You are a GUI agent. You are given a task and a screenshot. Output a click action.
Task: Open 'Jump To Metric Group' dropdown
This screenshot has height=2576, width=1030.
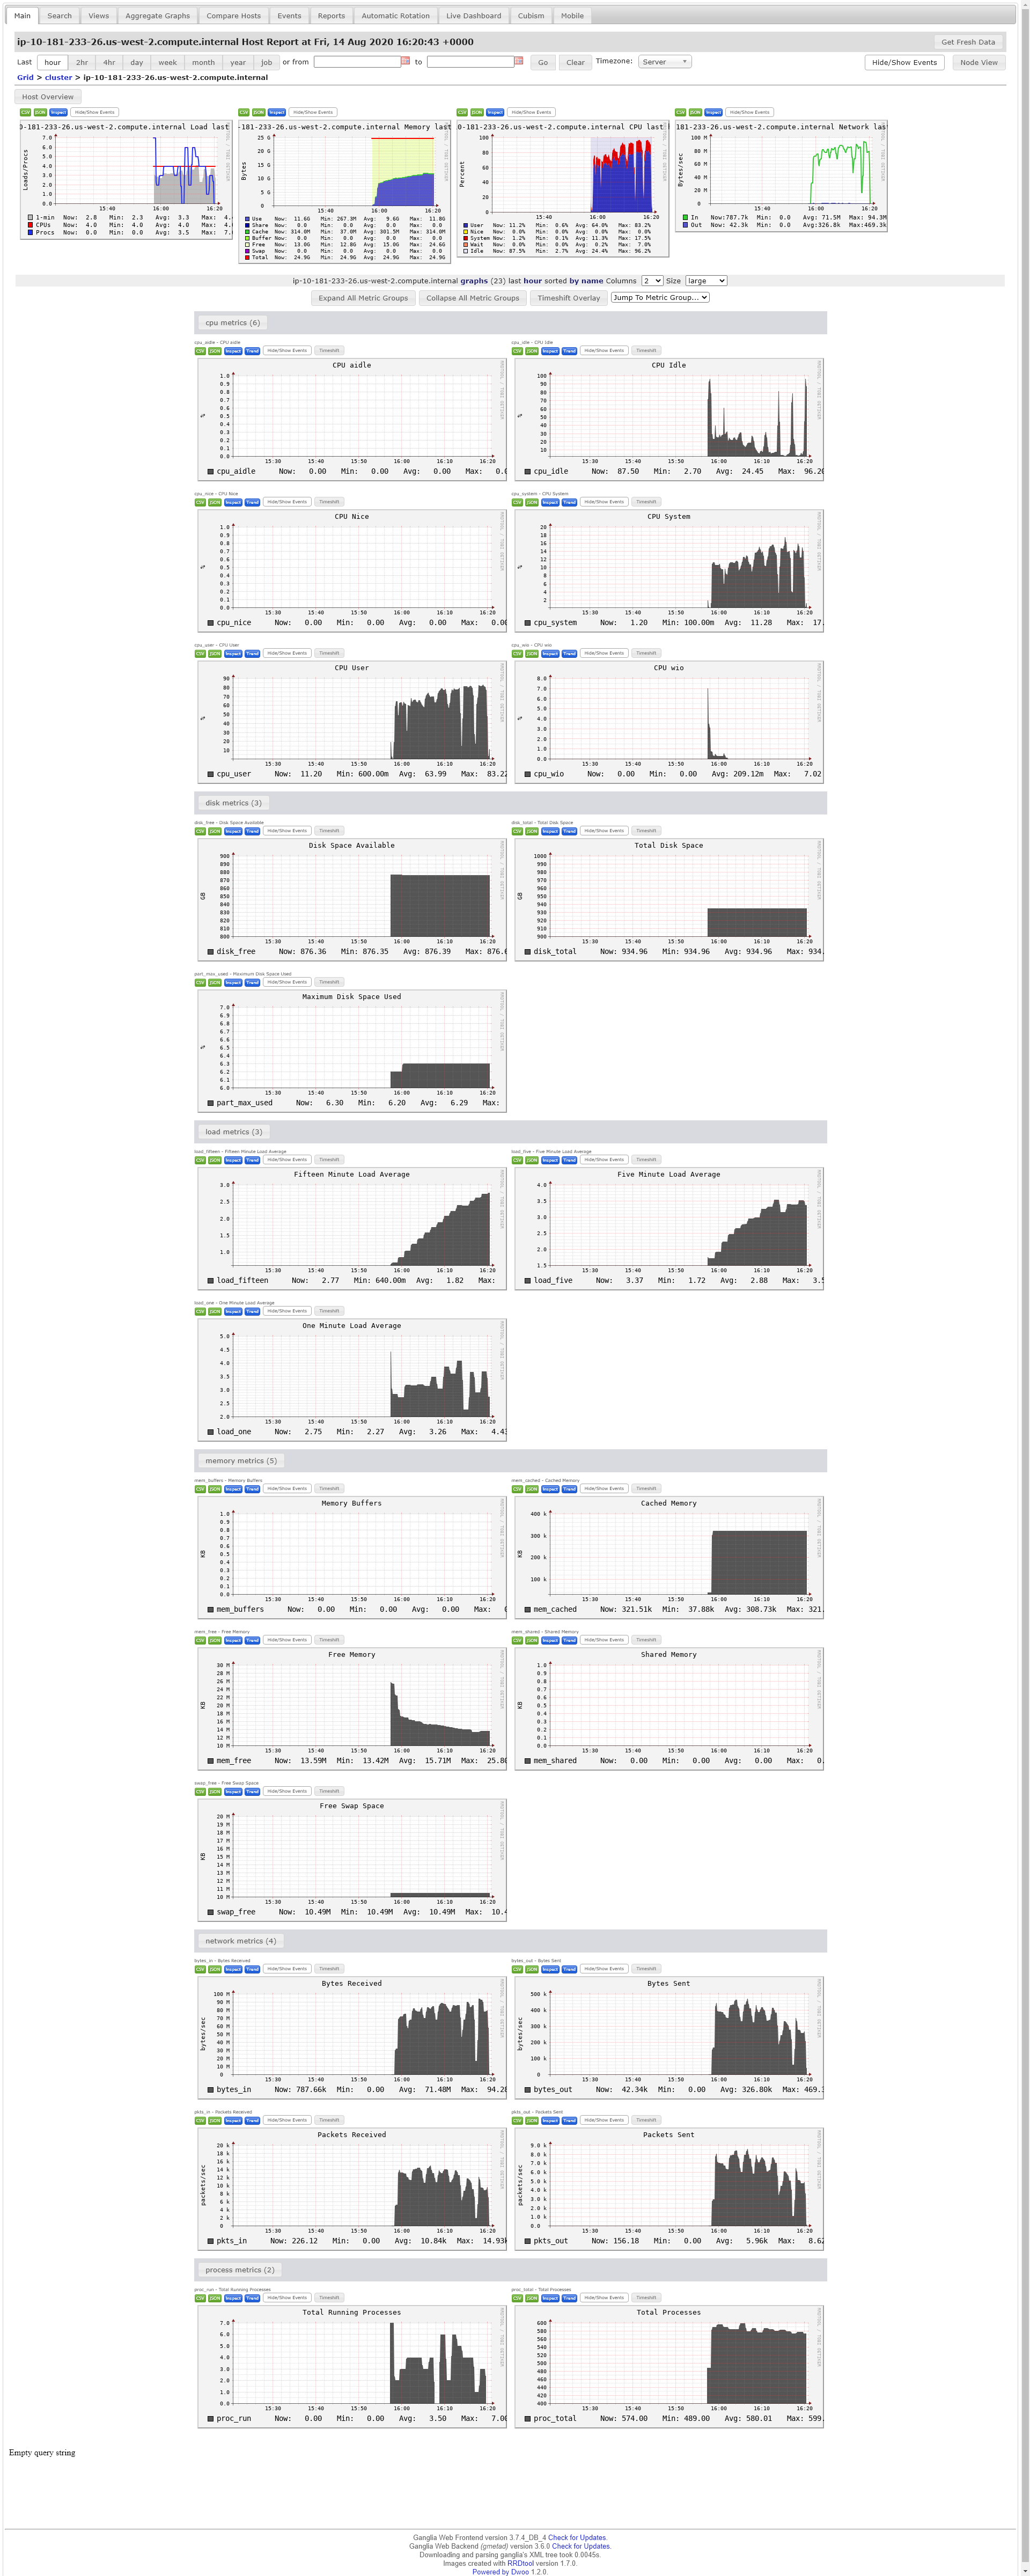(x=660, y=298)
